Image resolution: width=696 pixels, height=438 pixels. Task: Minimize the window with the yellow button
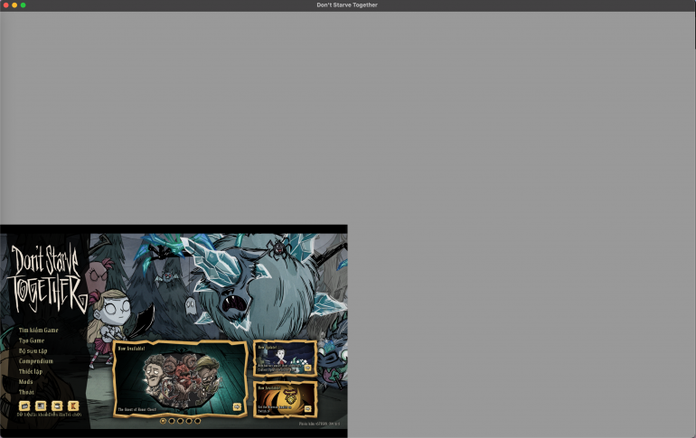point(14,5)
